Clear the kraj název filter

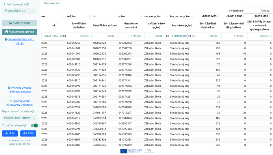tap(190, 36)
